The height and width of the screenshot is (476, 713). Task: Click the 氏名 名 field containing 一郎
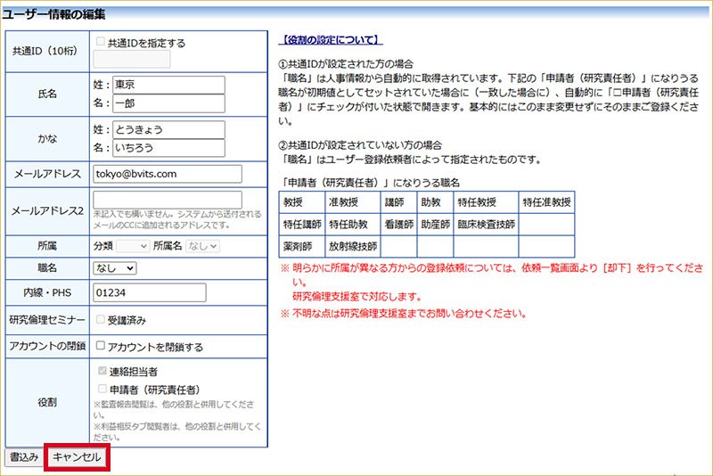[x=168, y=103]
